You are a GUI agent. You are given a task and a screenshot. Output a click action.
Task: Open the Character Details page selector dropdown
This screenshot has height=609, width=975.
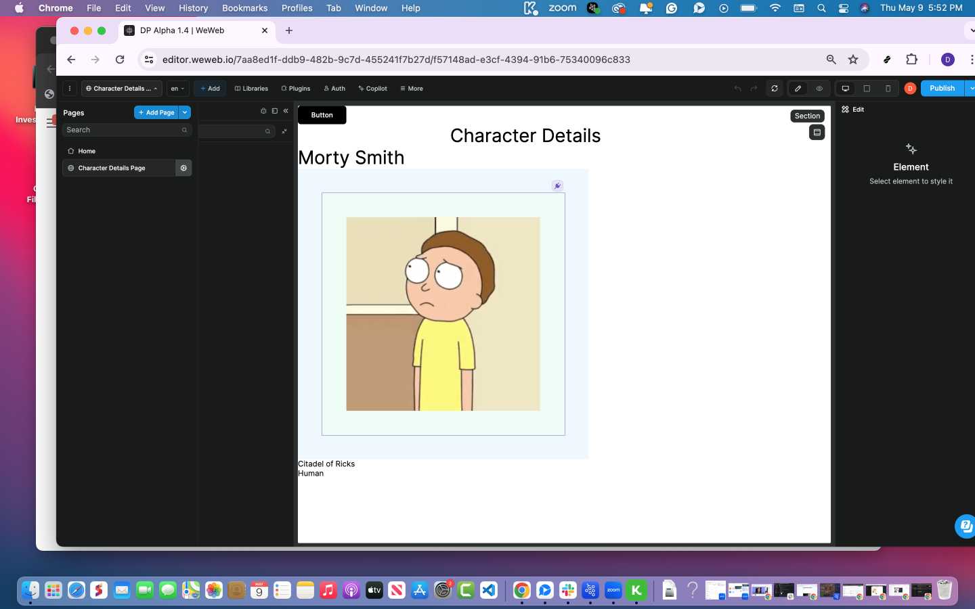pyautogui.click(x=122, y=89)
